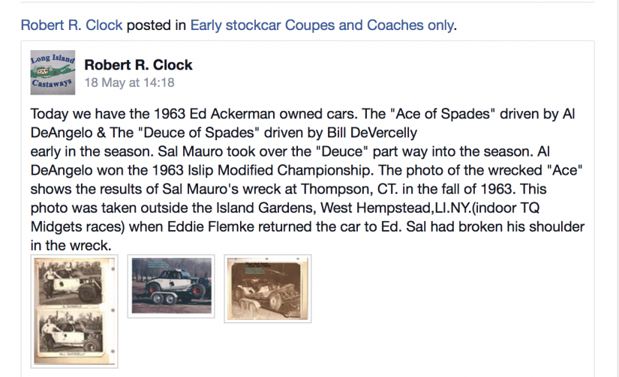
Task: Visit Early stockcar Coupes and Coaches only group
Action: pyautogui.click(x=322, y=25)
